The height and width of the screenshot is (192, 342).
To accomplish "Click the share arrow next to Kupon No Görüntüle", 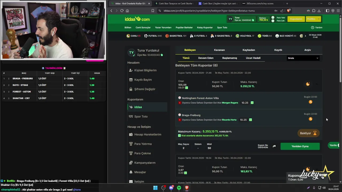I will tap(274, 146).
